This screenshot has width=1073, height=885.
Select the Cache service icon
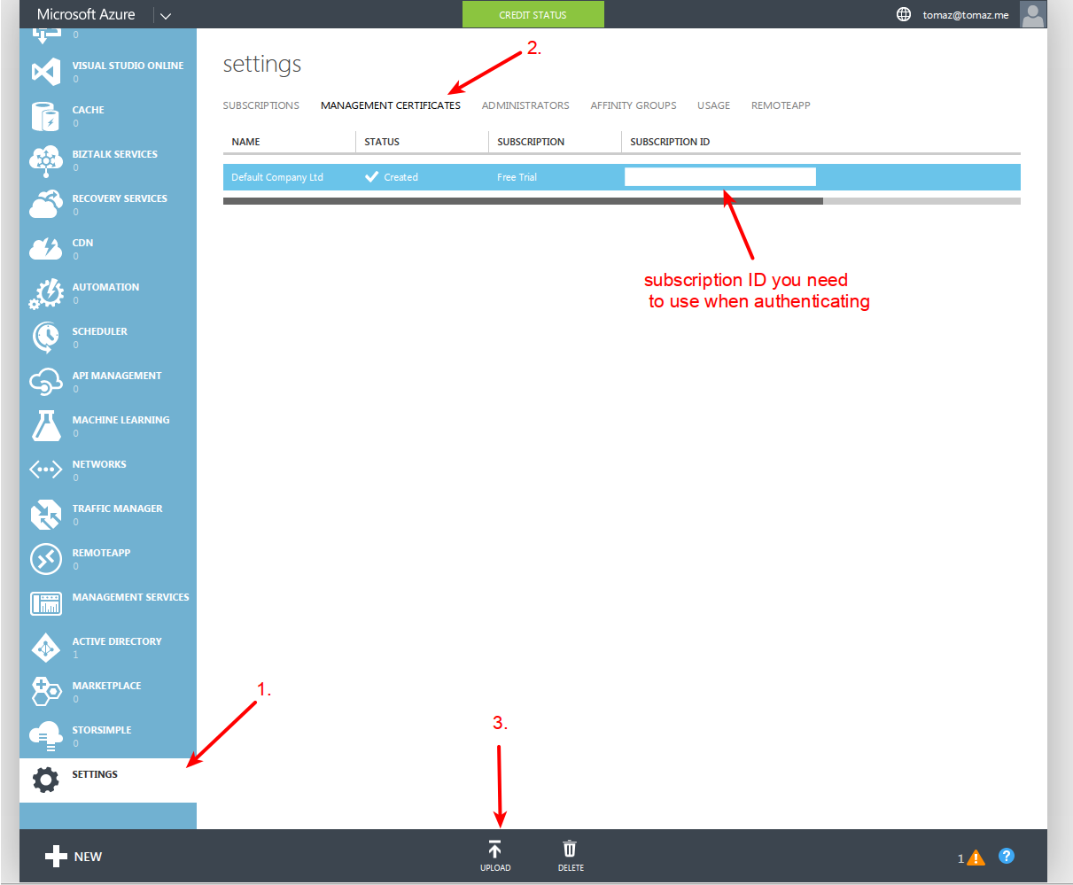[x=46, y=116]
